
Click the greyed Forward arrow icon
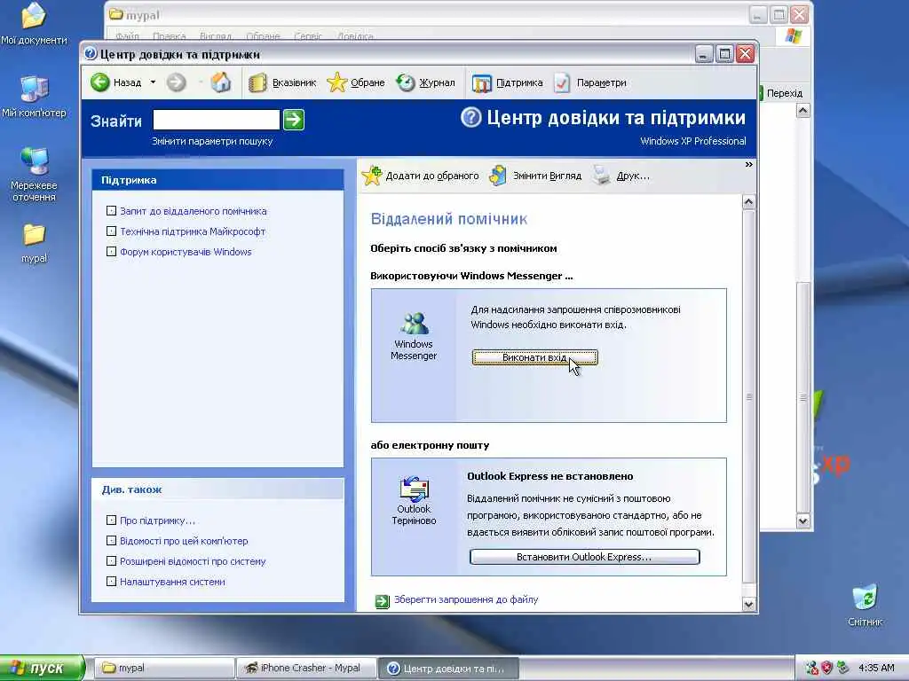click(177, 82)
